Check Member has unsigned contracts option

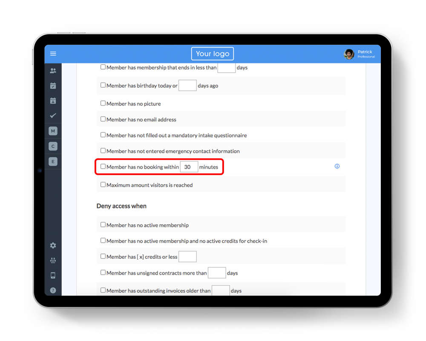click(x=103, y=272)
